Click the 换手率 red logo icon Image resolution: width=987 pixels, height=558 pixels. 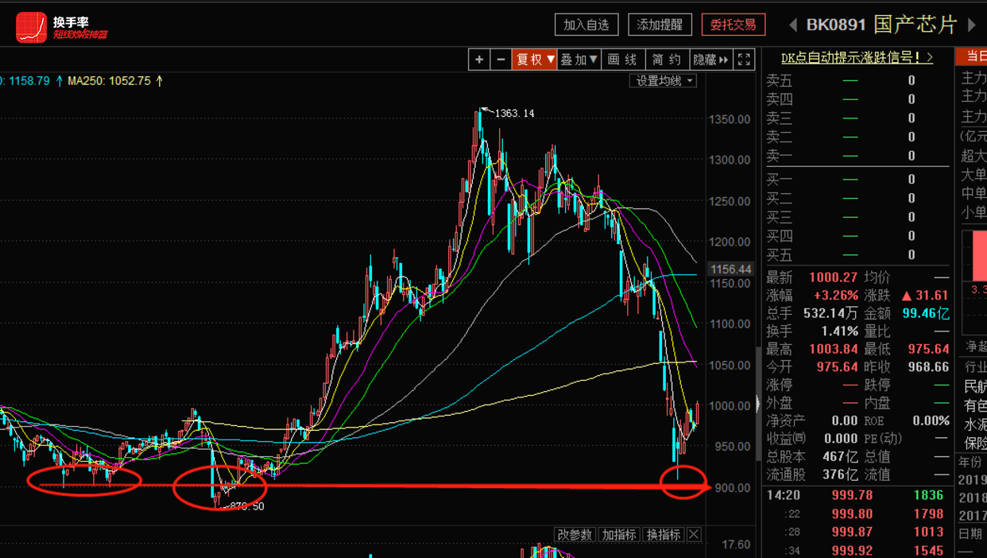(32, 26)
